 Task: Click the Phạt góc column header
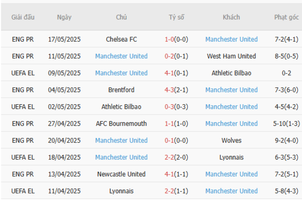[x=286, y=17]
